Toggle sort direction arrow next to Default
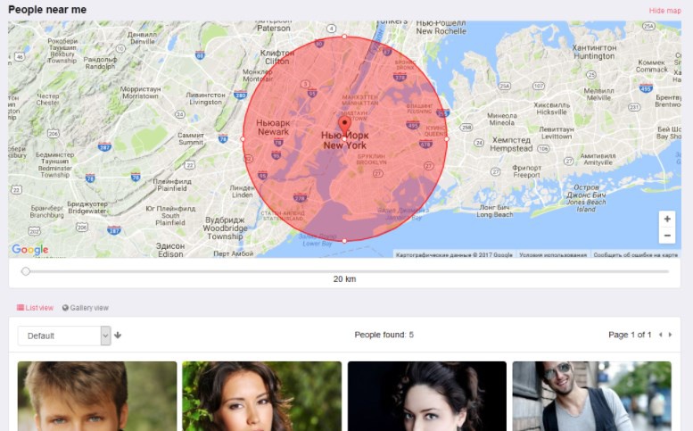 click(x=118, y=336)
